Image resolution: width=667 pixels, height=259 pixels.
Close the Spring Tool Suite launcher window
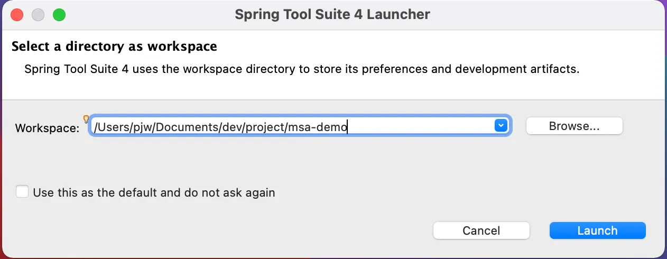pos(17,15)
